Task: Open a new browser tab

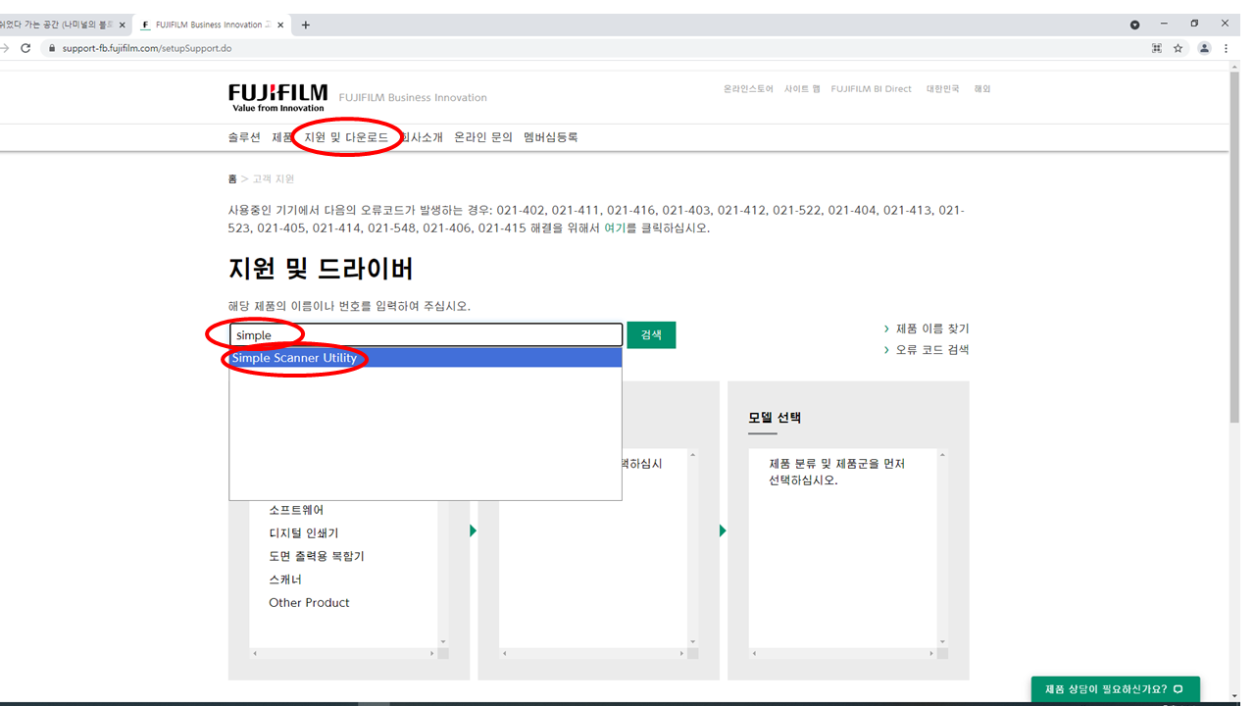Action: point(305,25)
